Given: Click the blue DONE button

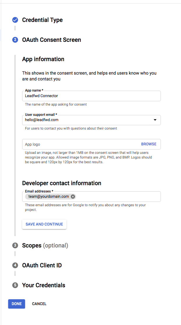Looking at the screenshot, I should click(x=17, y=304).
